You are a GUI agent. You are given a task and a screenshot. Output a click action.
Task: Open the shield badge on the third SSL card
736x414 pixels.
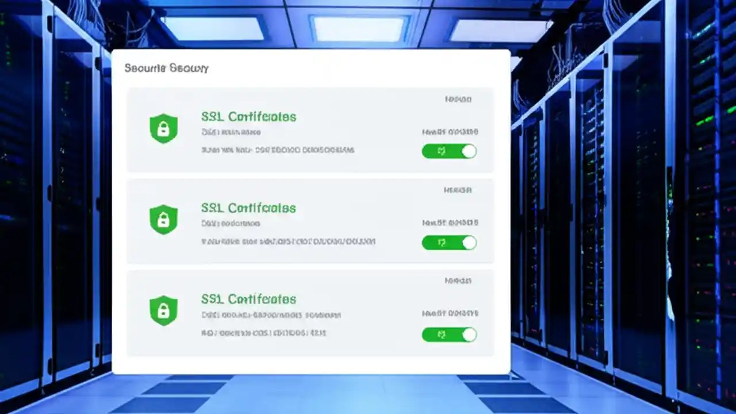click(163, 310)
